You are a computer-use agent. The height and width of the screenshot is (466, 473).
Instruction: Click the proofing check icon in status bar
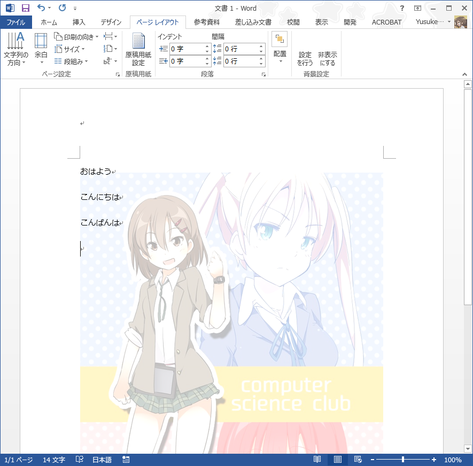(80, 460)
